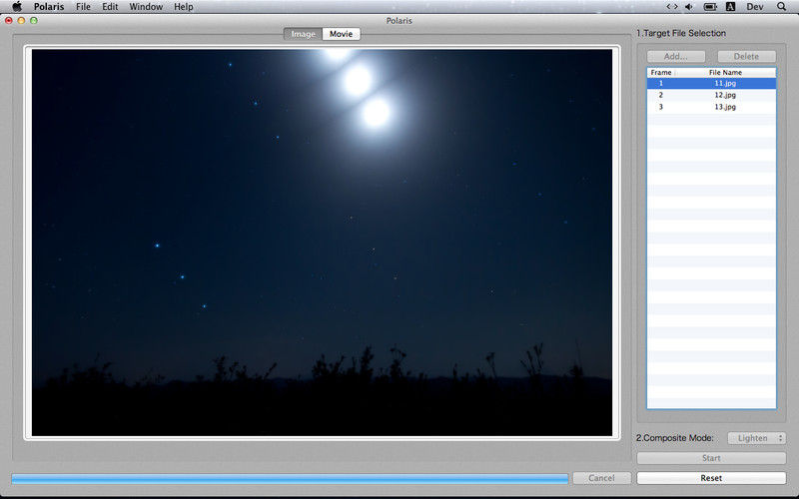Click the File Name column header
799x499 pixels.
(x=725, y=73)
